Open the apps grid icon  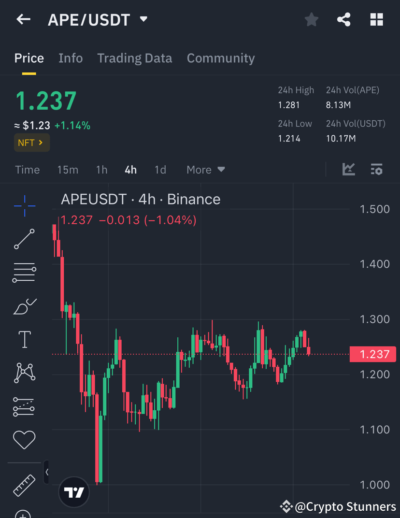[376, 19]
